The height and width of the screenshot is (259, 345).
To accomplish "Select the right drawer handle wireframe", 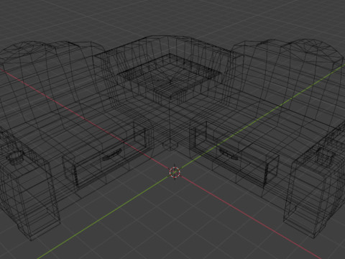I will pos(229,154).
